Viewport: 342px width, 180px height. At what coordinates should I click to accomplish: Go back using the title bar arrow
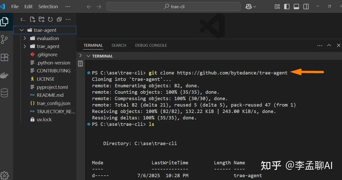tap(89, 7)
